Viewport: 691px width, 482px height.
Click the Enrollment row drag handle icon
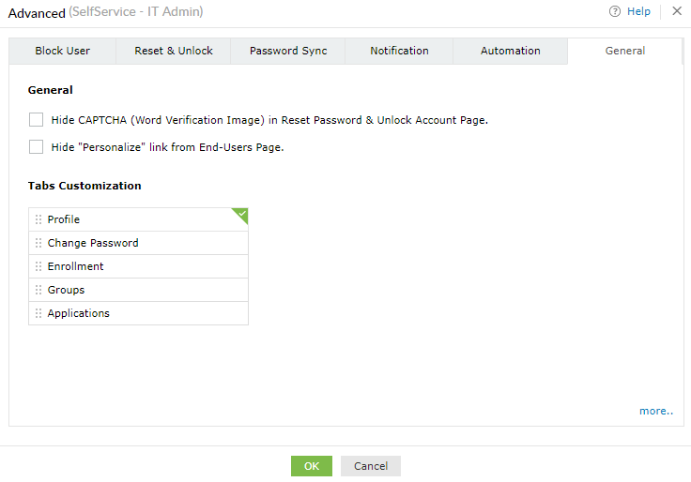tap(38, 266)
